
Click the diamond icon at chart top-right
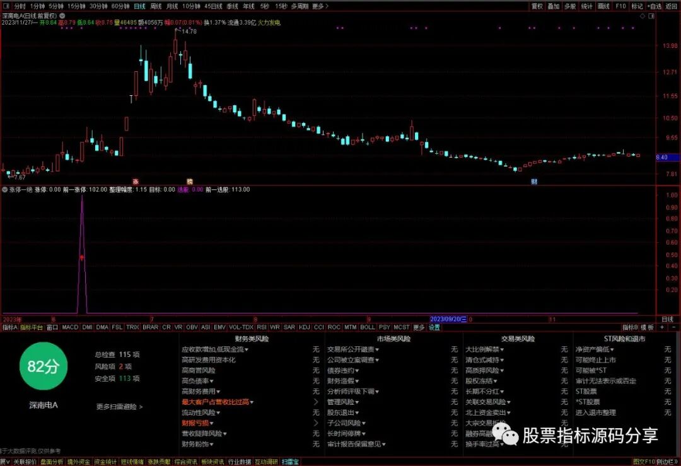coord(643,16)
